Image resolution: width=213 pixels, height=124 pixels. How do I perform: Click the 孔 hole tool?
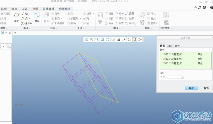(x=71, y=14)
